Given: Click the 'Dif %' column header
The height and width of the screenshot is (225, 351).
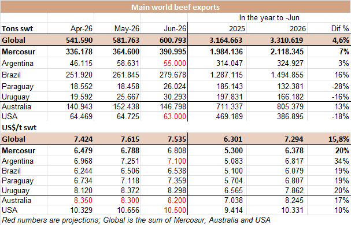Looking at the screenshot, I should pyautogui.click(x=340, y=28).
